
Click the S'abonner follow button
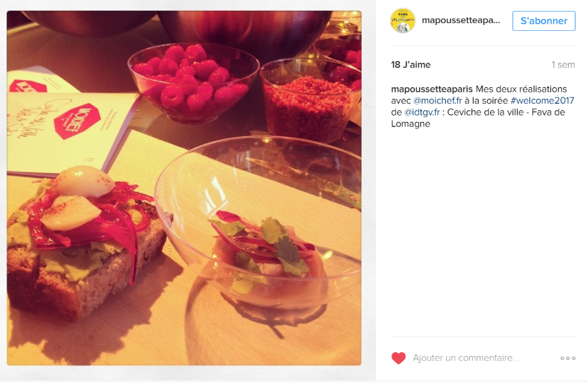543,21
